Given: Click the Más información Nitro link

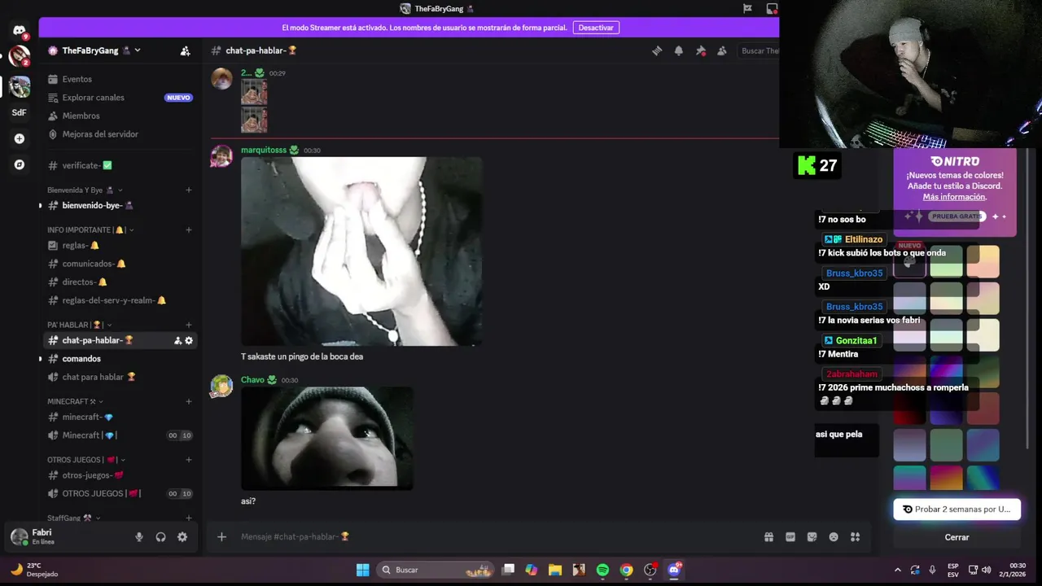Looking at the screenshot, I should (x=954, y=197).
